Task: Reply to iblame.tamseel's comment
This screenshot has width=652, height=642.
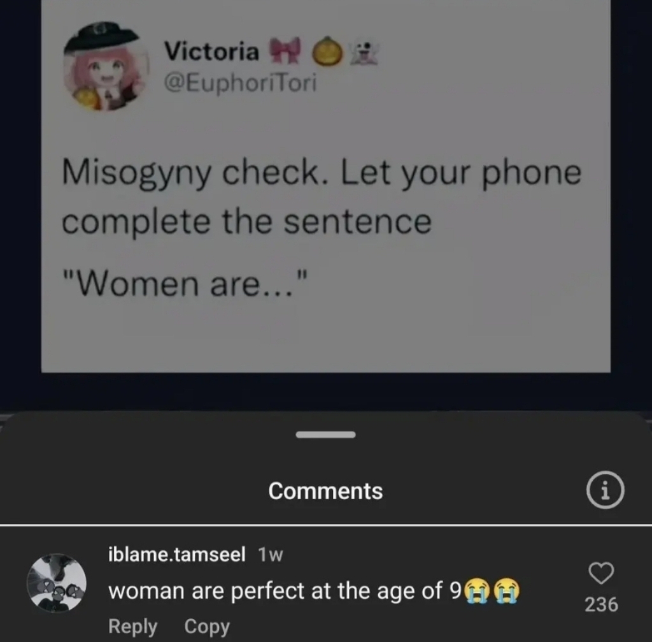Action: 132,627
